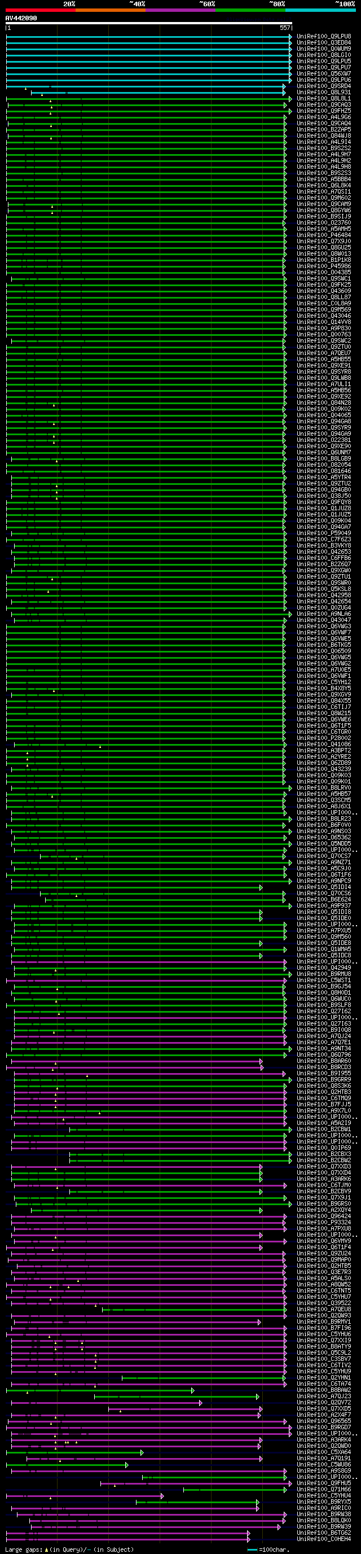Click label UniRef100_Q6WUC0
The width and height of the screenshot is (361, 1554).
click(324, 999)
